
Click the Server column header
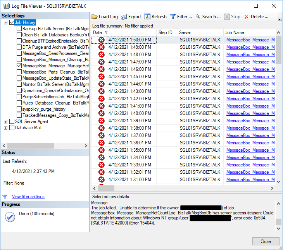click(x=185, y=33)
